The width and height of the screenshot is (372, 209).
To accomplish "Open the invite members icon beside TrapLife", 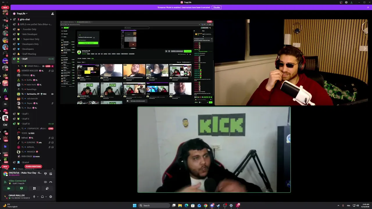I will point(53,14).
